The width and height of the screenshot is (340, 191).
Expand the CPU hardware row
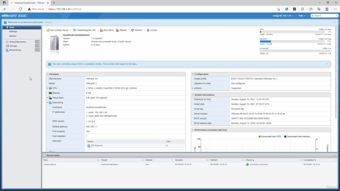48,88
